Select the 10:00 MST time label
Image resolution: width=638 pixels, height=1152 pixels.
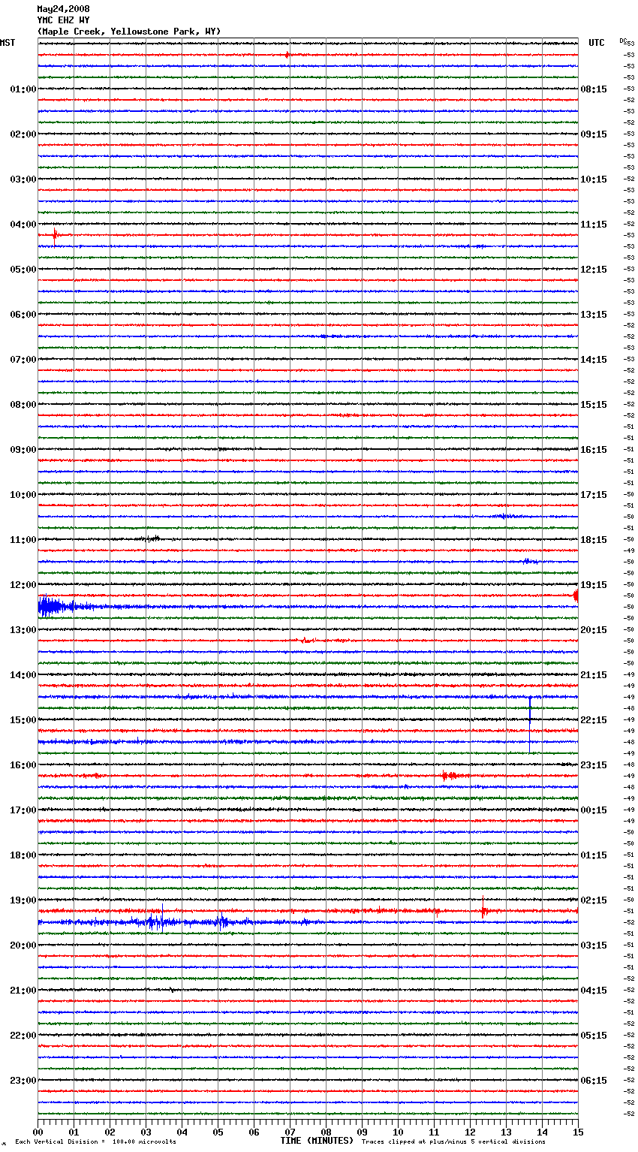[23, 495]
